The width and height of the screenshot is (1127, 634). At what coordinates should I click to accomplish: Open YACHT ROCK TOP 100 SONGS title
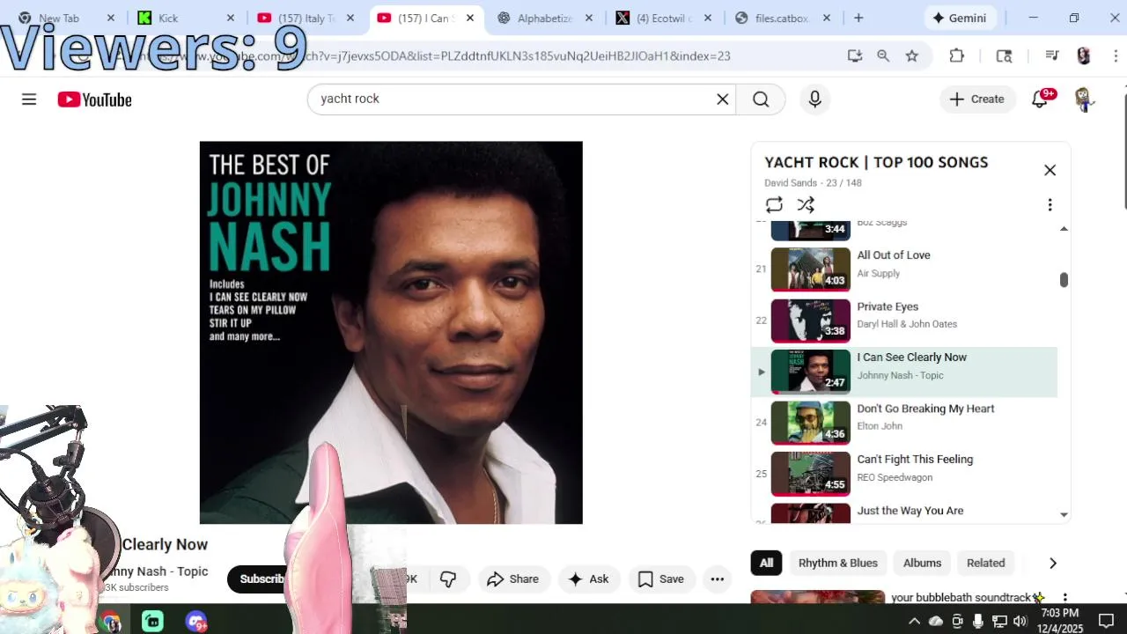[876, 162]
